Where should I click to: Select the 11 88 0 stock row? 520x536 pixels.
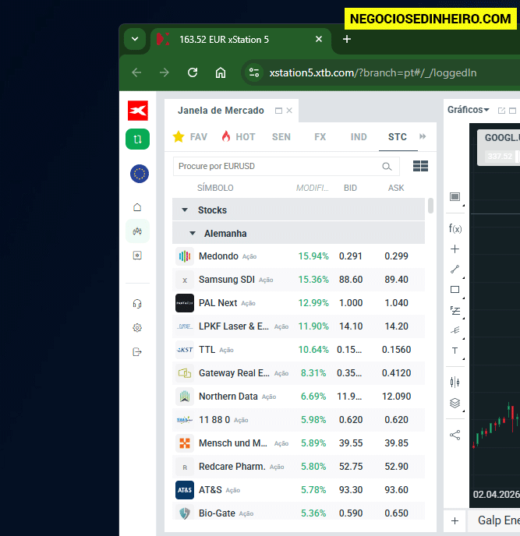[299, 420]
